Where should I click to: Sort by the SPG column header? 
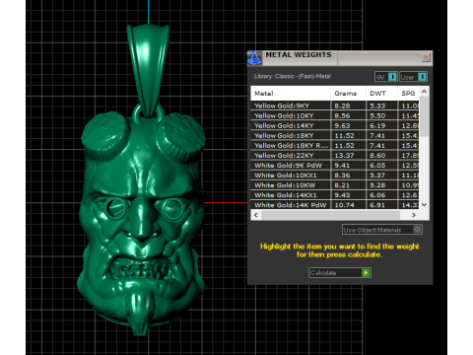(x=408, y=94)
